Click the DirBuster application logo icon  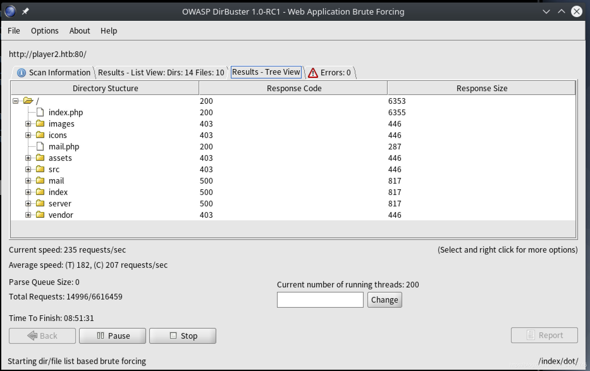click(10, 11)
